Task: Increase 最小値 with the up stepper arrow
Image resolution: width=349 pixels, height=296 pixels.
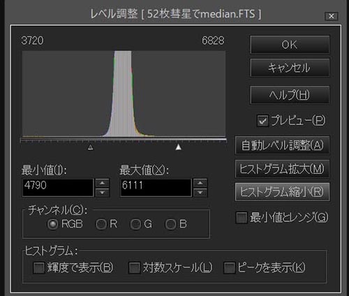Action: 102,183
